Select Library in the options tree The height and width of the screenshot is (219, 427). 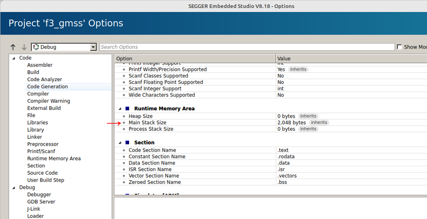[x=35, y=130]
